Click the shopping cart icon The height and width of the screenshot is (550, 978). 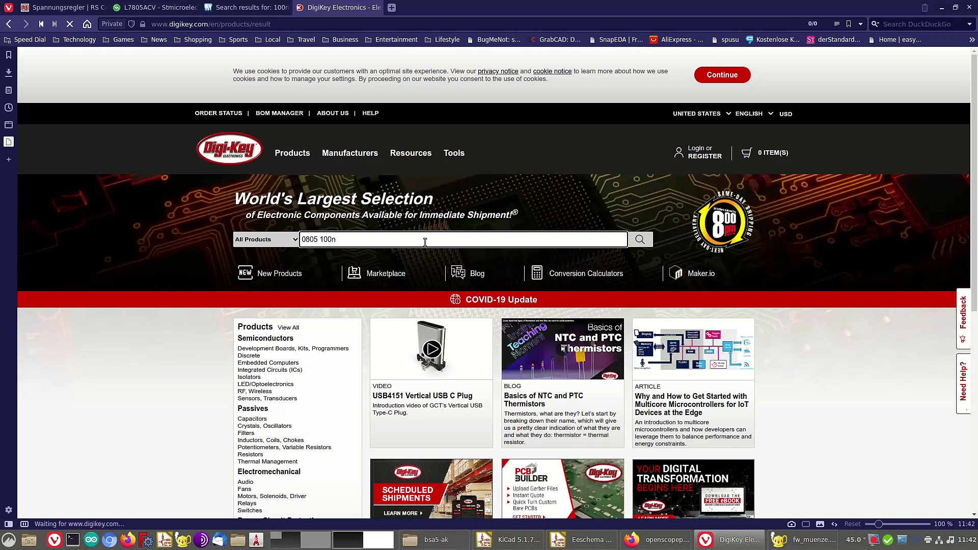746,153
